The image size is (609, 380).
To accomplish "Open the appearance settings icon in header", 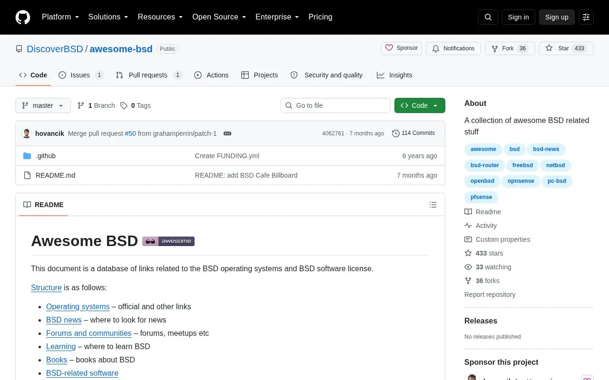I will tap(586, 17).
